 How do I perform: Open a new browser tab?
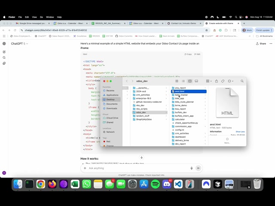click(244, 23)
